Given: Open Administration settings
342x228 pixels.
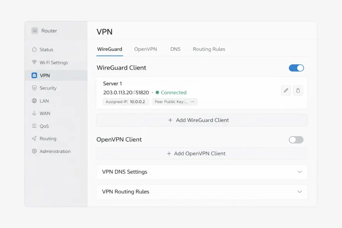Looking at the screenshot, I should pyautogui.click(x=54, y=151).
